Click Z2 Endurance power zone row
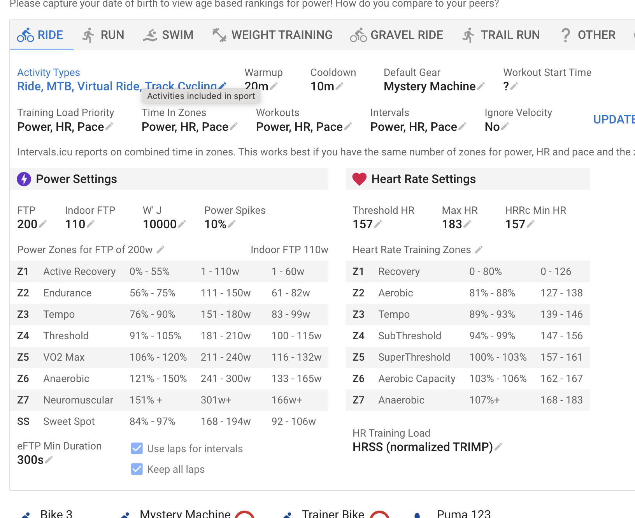This screenshot has width=635, height=518. (x=169, y=293)
